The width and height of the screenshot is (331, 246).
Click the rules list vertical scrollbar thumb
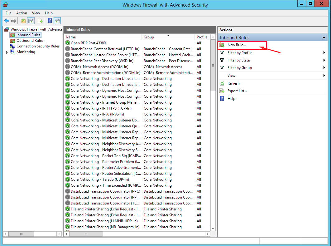pyautogui.click(x=213, y=65)
